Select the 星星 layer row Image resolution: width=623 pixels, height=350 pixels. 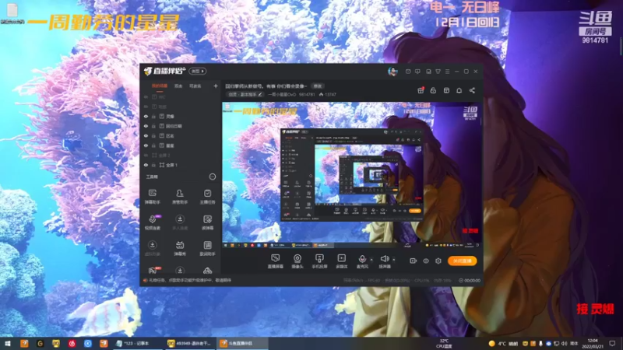point(181,145)
